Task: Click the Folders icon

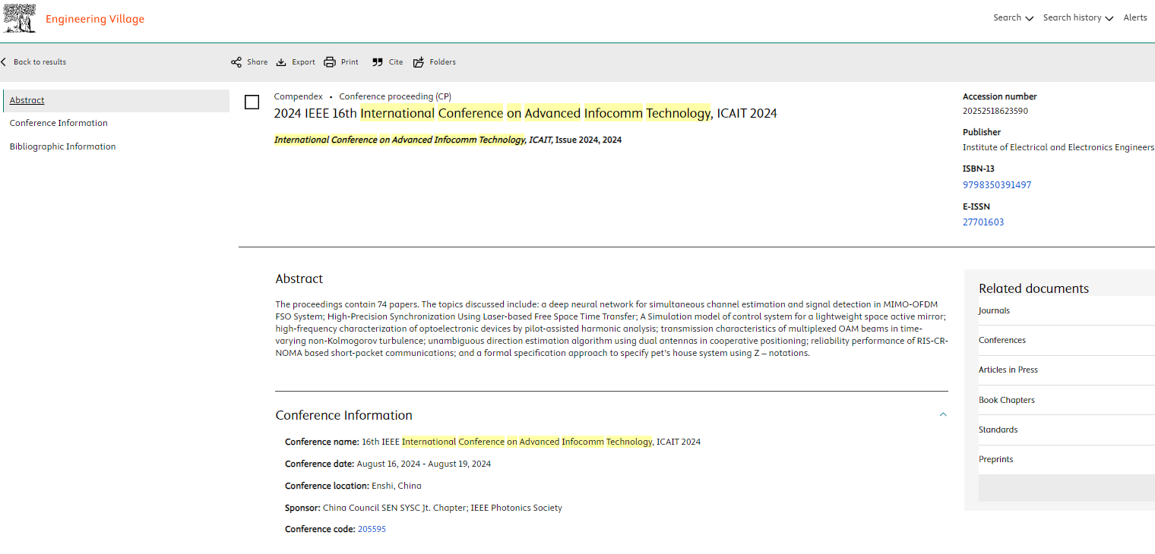Action: pos(419,62)
